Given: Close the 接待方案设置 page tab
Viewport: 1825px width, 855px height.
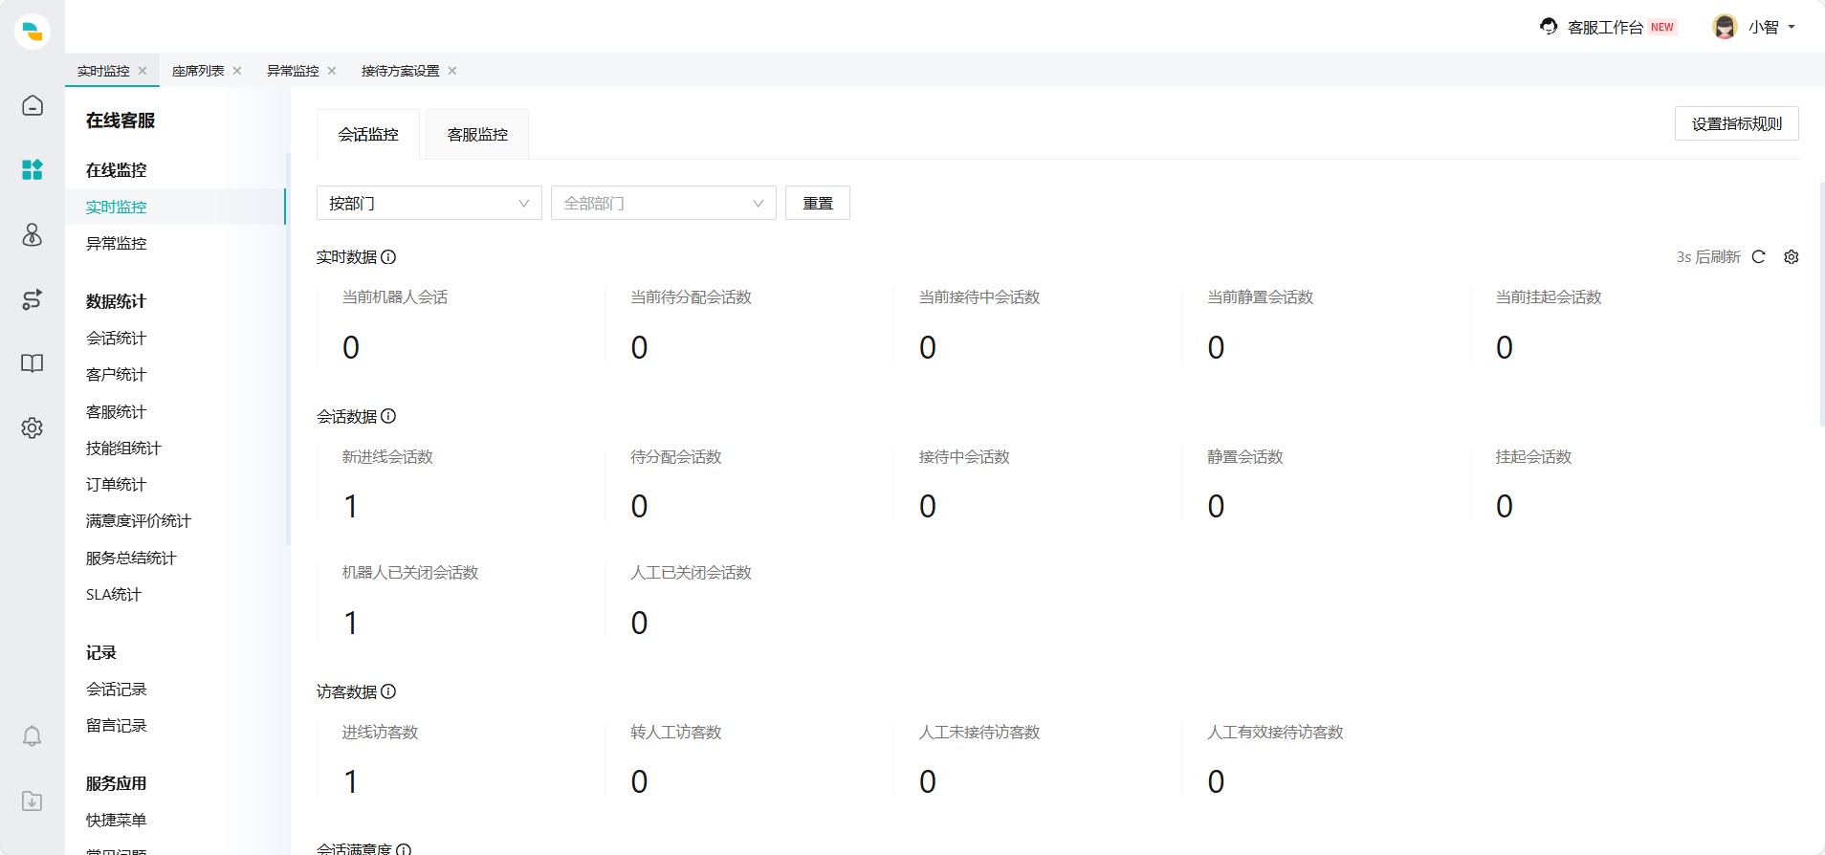Looking at the screenshot, I should click(x=452, y=71).
